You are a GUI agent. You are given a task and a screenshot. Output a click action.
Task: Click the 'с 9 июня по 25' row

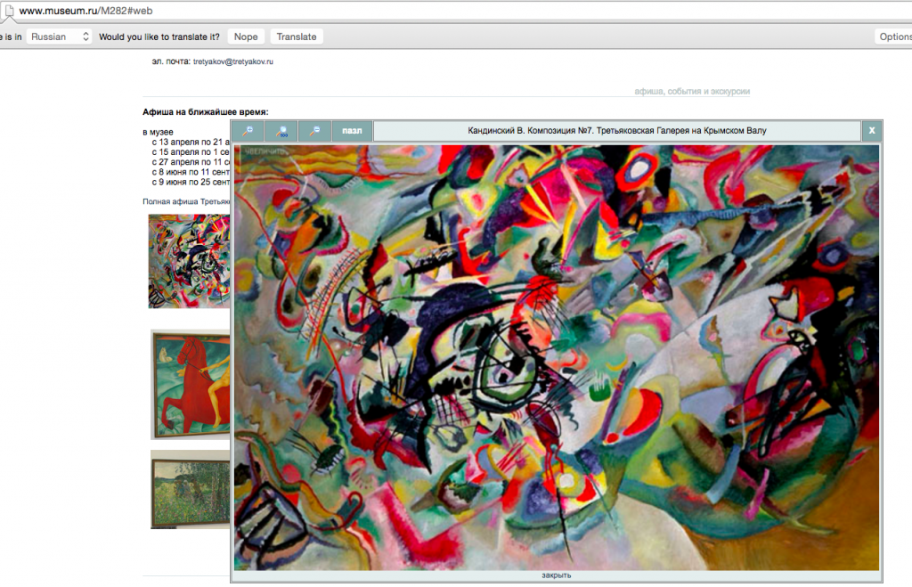coord(191,182)
